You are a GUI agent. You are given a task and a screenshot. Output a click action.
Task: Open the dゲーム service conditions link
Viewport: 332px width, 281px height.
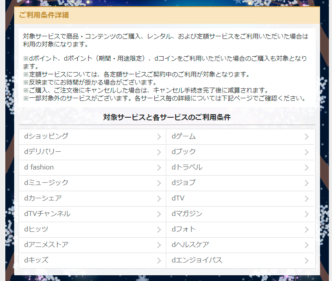[x=240, y=137]
